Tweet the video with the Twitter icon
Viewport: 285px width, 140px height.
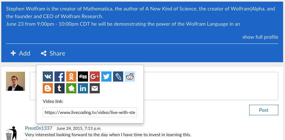point(106,77)
